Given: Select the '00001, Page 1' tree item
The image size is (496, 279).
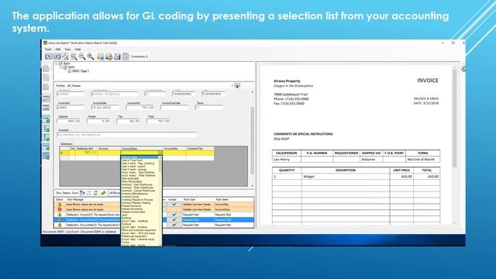Looking at the screenshot, I should (x=81, y=71).
